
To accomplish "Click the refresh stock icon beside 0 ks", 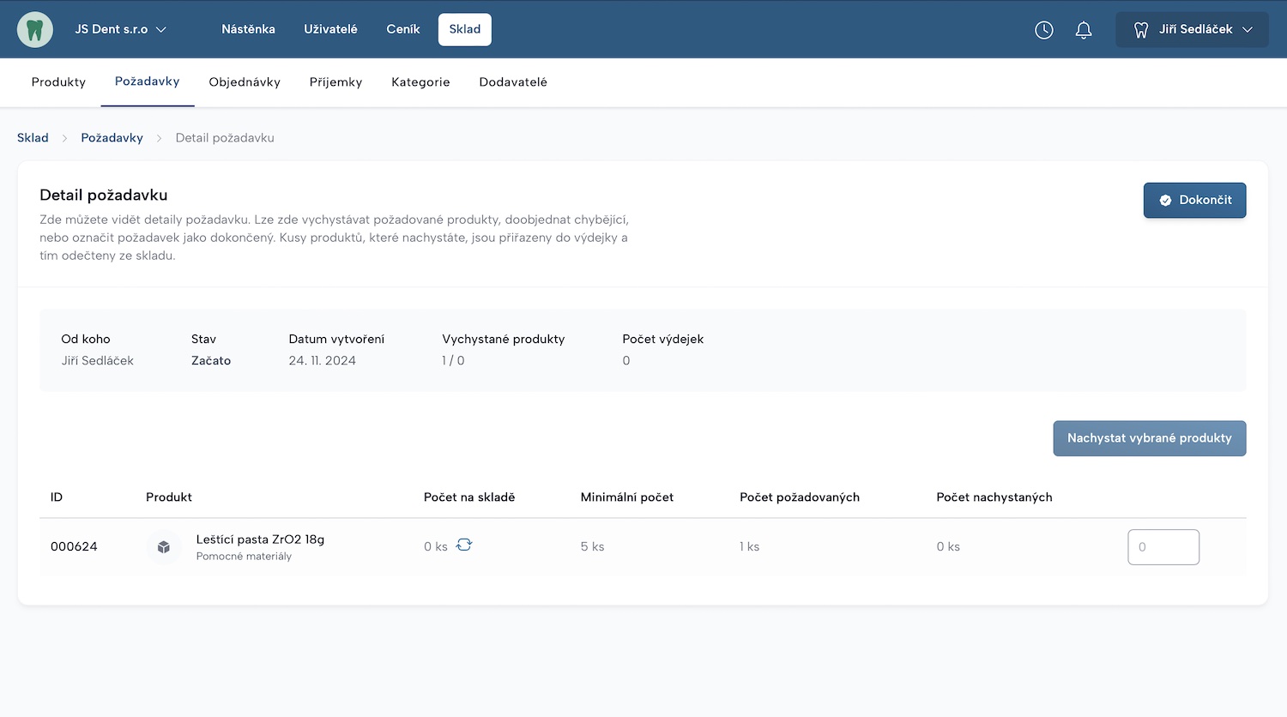I will pyautogui.click(x=464, y=545).
